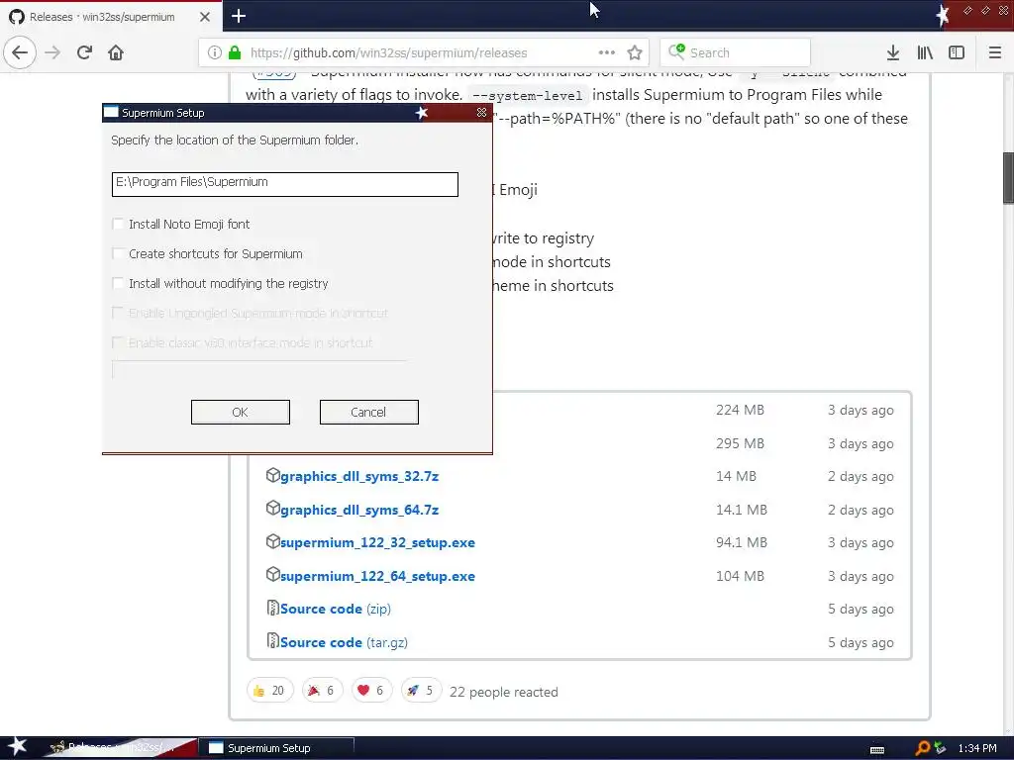
Task: Toggle the sidebar view icon
Action: tap(957, 53)
